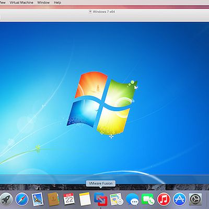
Task: Open the App Store from the Dock
Action: [x=179, y=199]
